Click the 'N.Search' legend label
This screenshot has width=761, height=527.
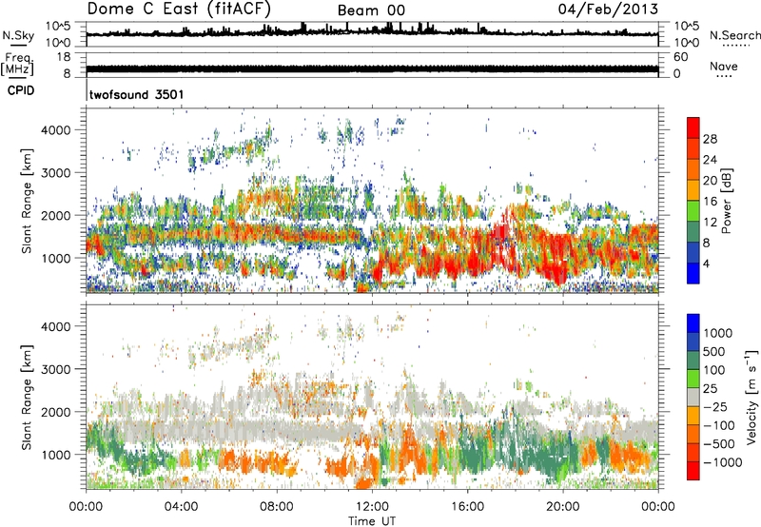(734, 35)
